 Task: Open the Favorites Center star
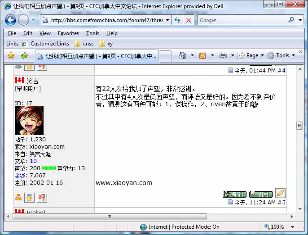pos(11,55)
